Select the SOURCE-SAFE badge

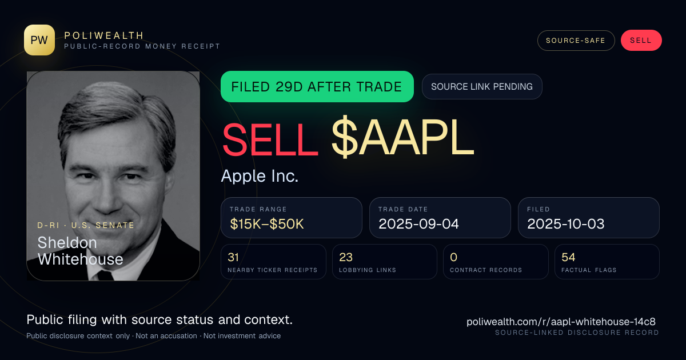pos(576,41)
